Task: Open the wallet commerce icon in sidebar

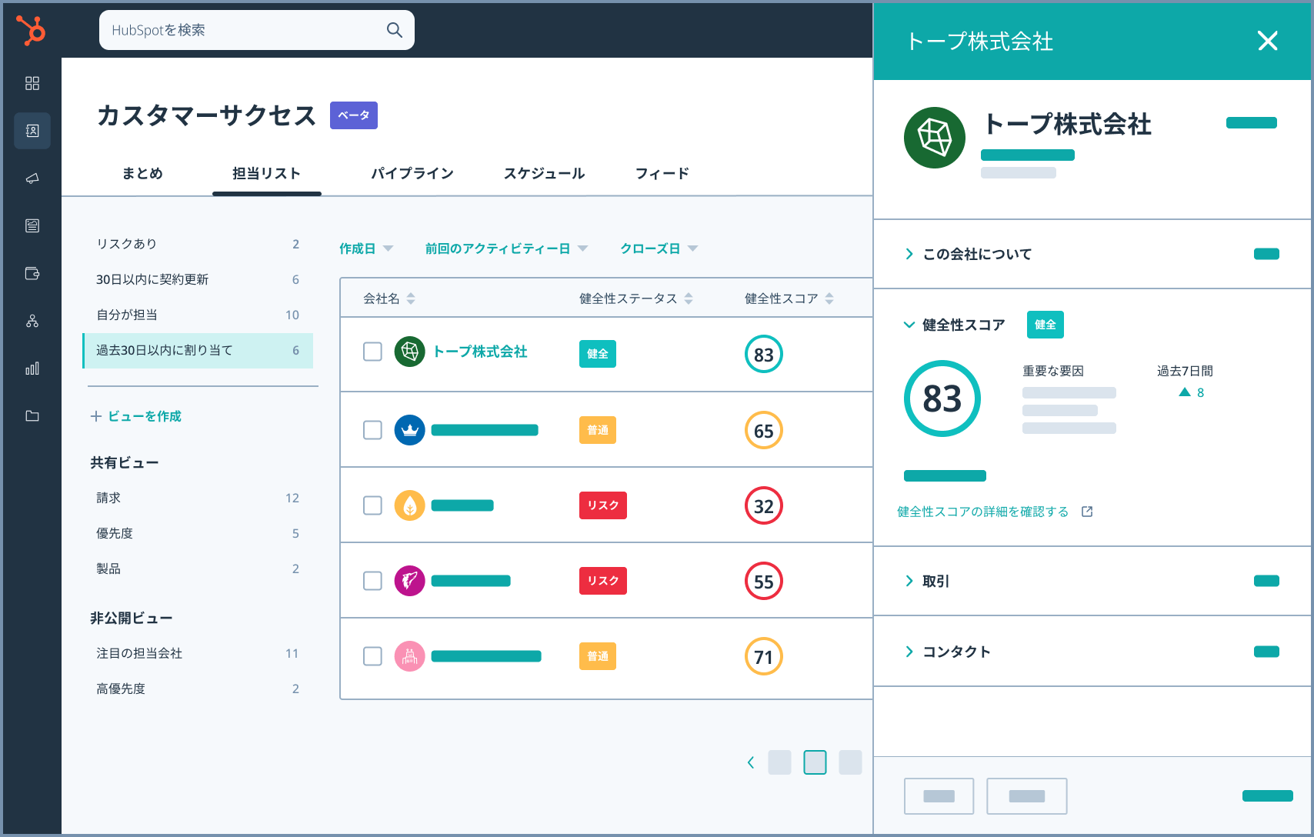Action: pos(32,273)
